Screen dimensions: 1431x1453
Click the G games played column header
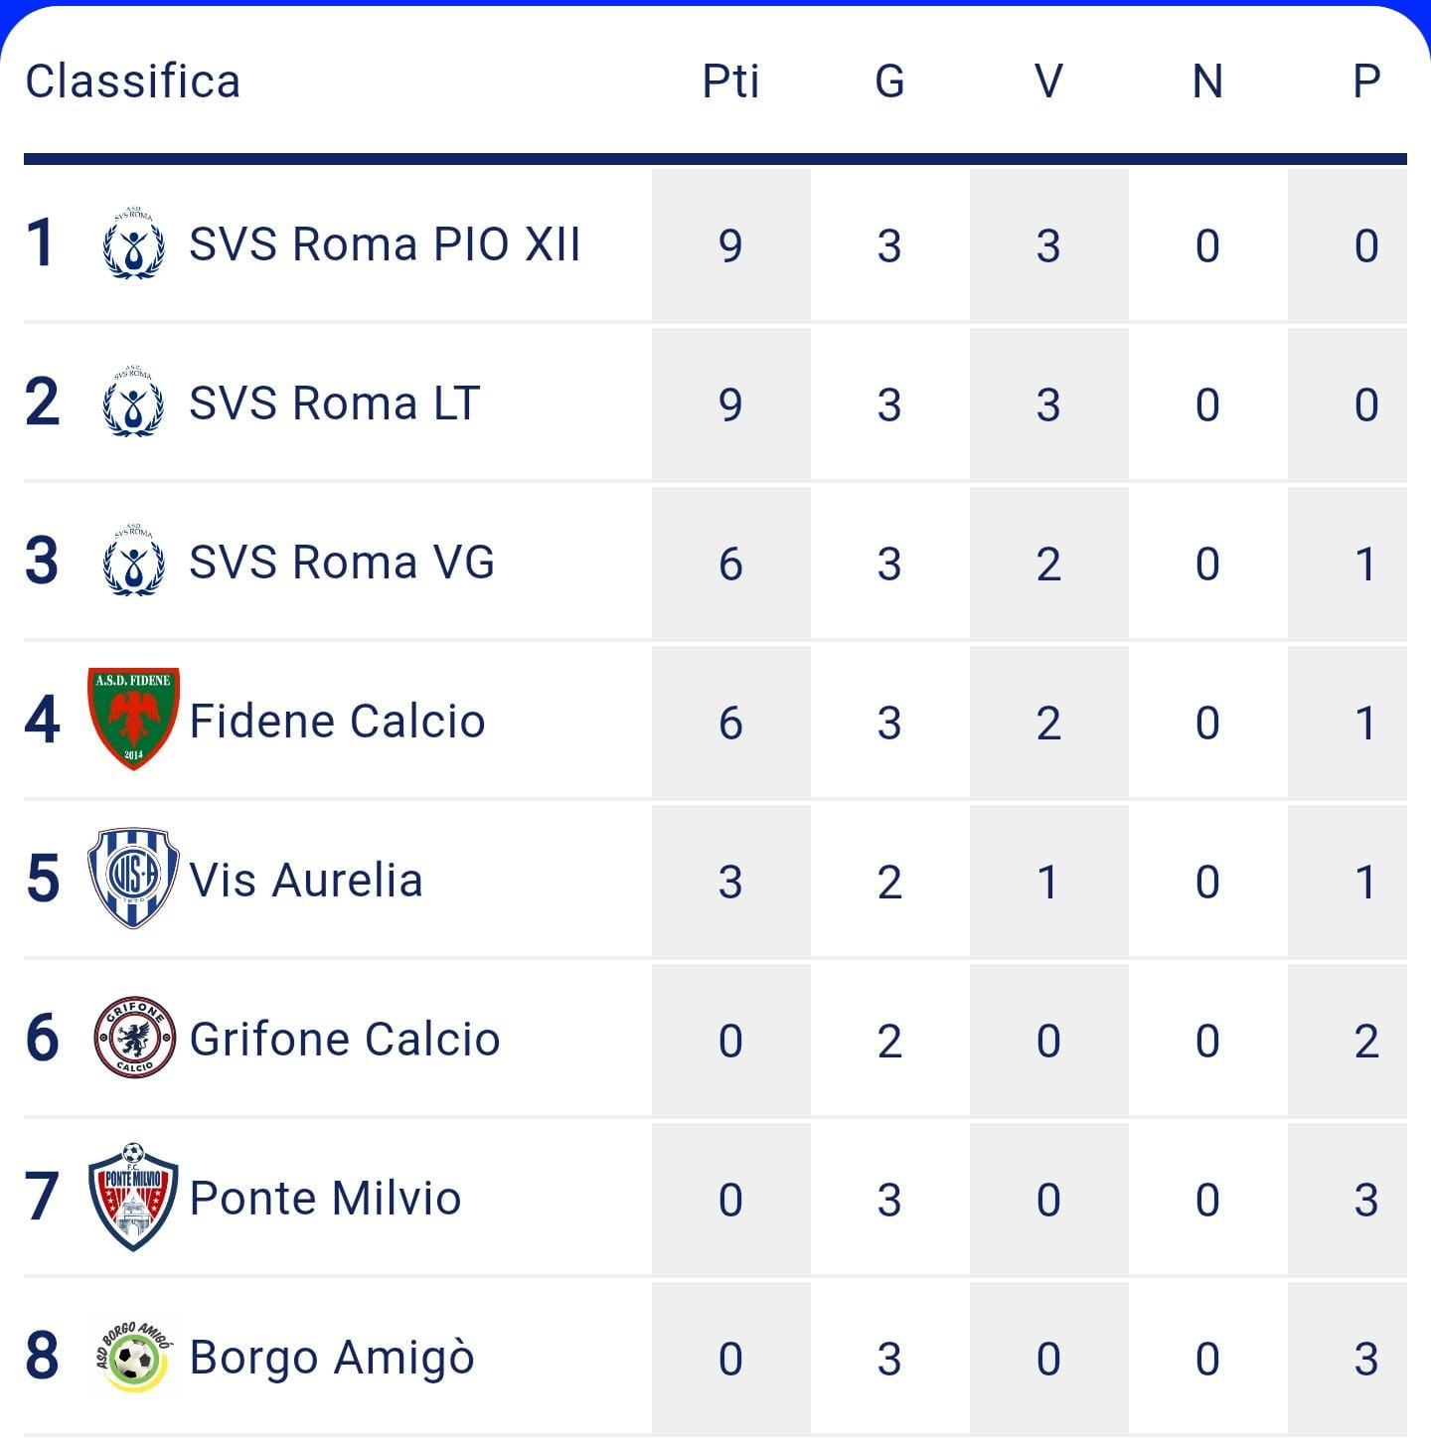pos(889,81)
